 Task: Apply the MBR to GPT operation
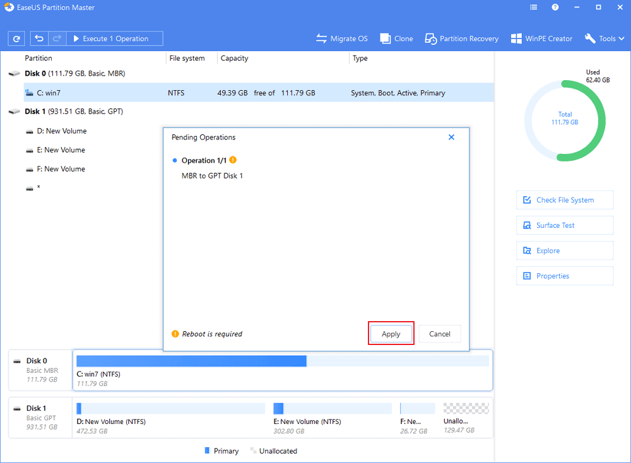click(391, 334)
